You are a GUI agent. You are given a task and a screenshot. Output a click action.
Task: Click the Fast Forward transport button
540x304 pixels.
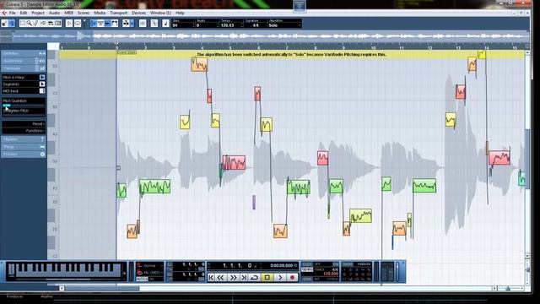233,277
